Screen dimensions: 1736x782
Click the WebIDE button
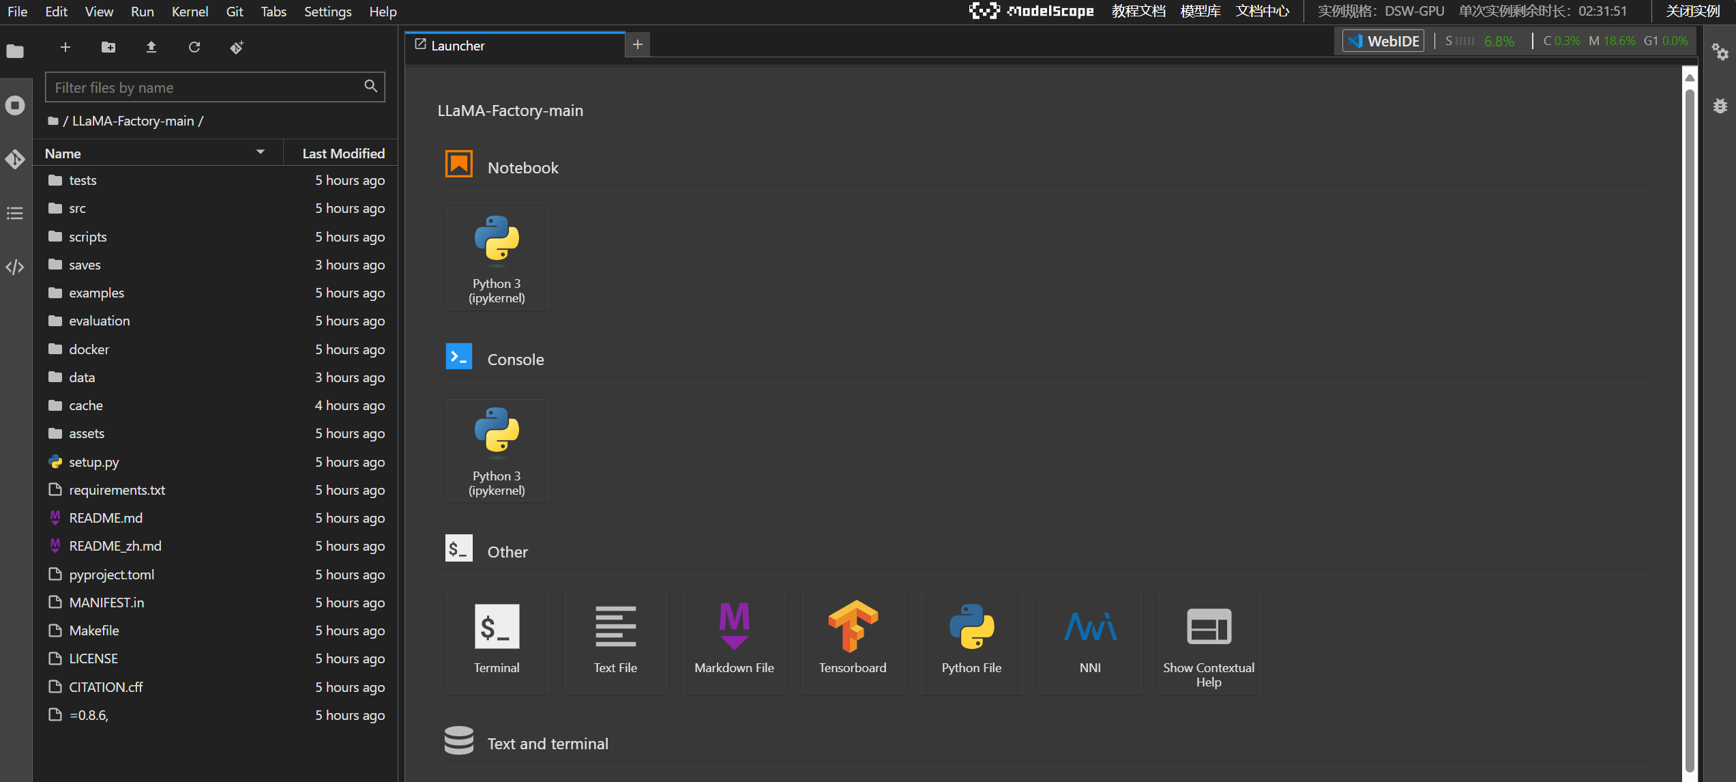(x=1383, y=41)
